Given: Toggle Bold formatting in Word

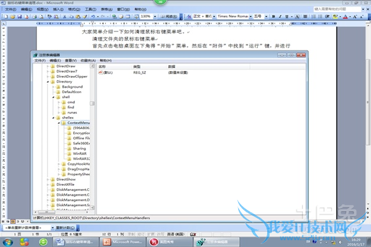Looking at the screenshot, I should tap(273, 17).
